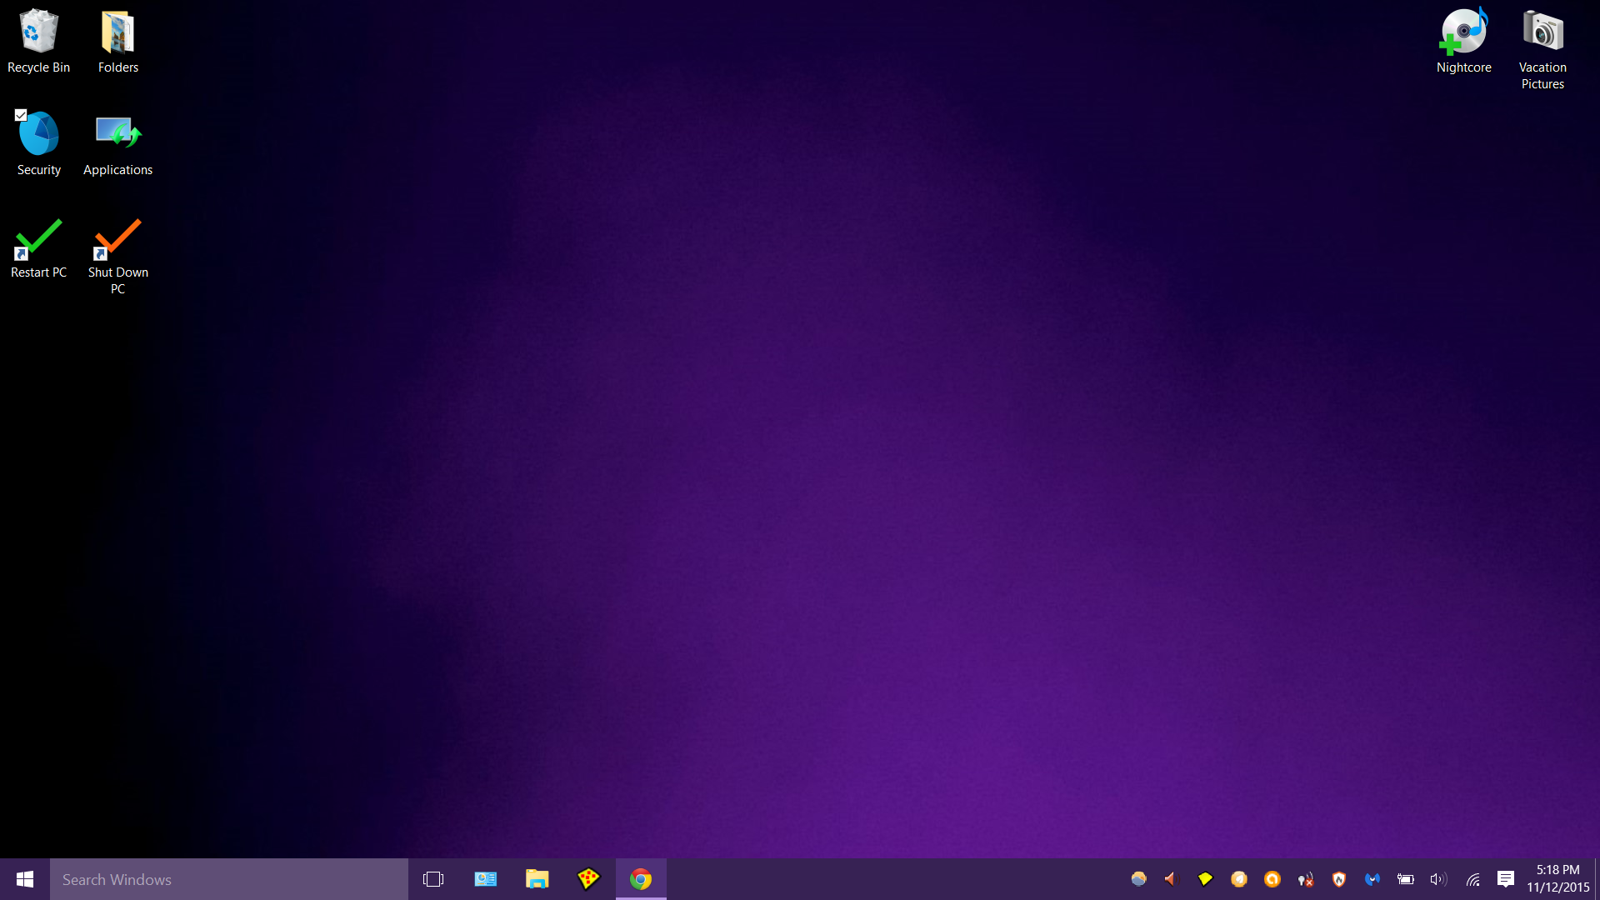Screen dimensions: 1600x900
Task: Toggle the Security icon's selection checkbox
Action: (21, 115)
